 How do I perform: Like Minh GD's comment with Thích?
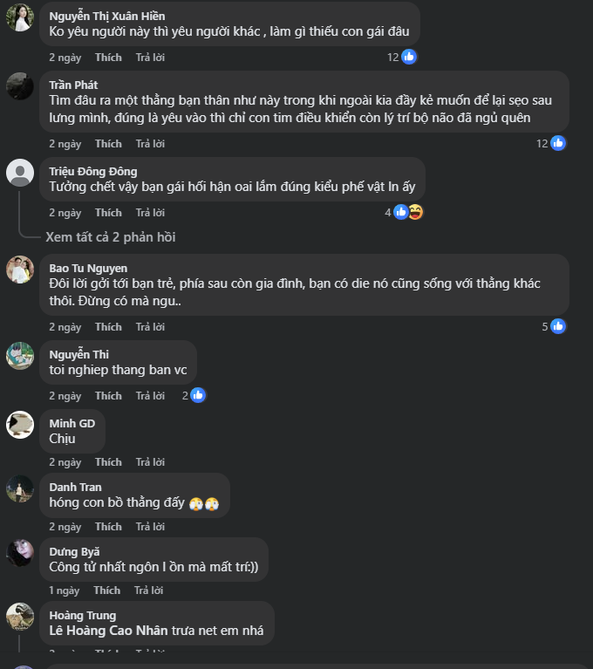coord(108,461)
